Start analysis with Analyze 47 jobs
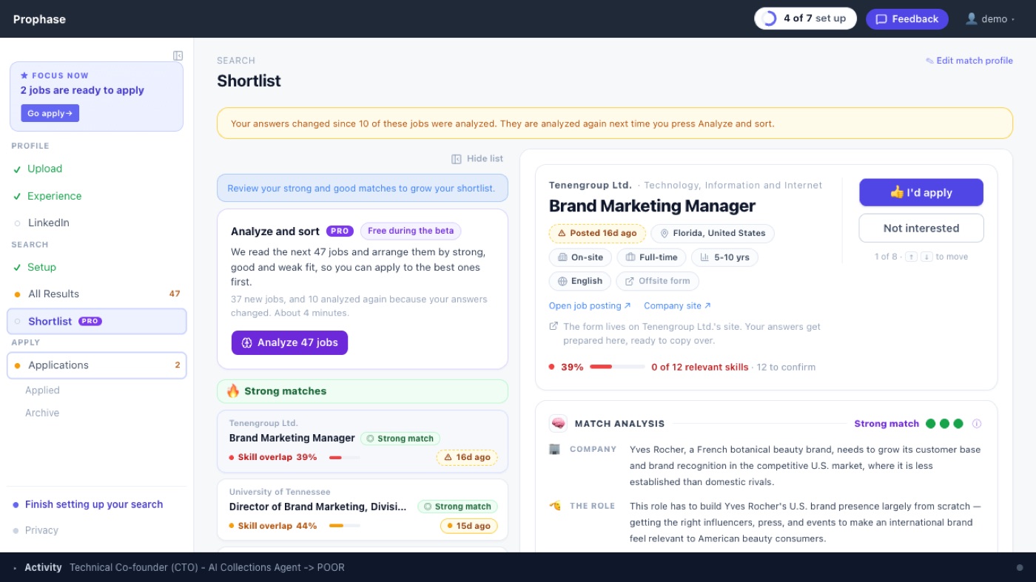Viewport: 1036px width, 582px height. (289, 342)
